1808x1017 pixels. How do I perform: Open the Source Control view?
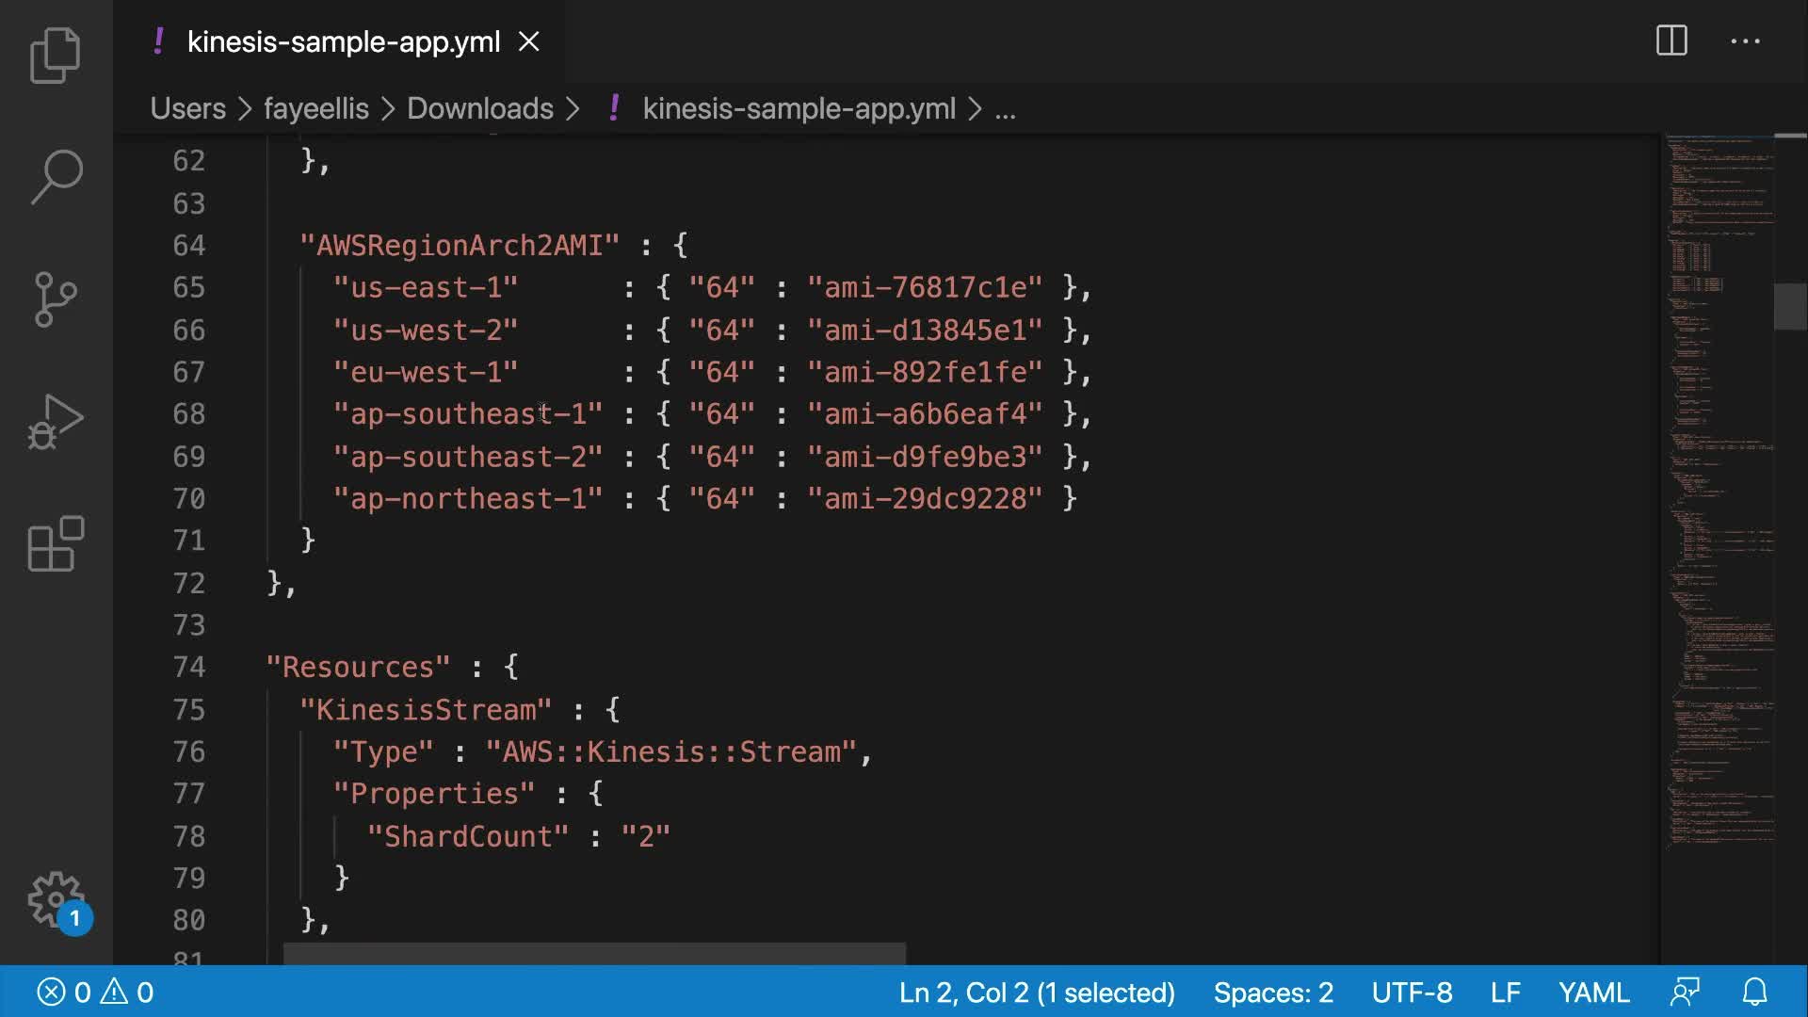click(x=56, y=299)
